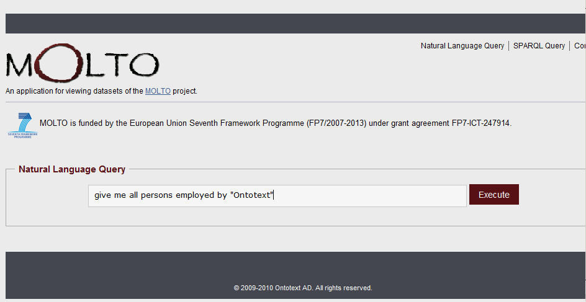This screenshot has width=586, height=302.
Task: Select the red O in MOLTO logo
Action: [x=59, y=63]
